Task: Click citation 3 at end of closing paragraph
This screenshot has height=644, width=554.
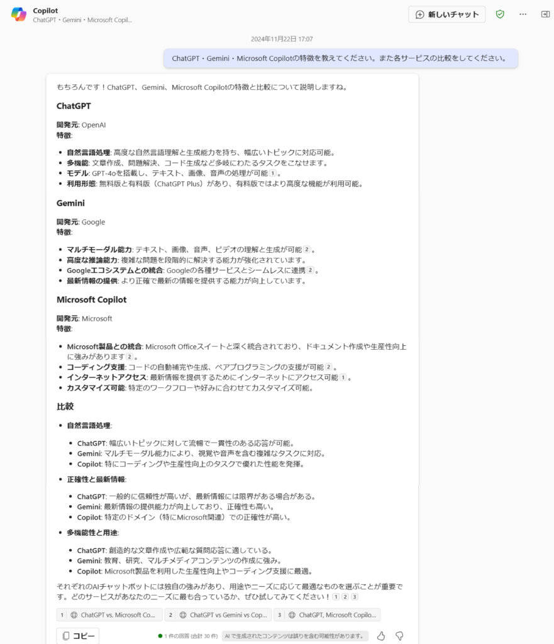Action: pos(355,597)
